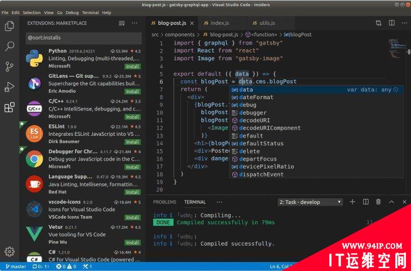Open the Debug menu

coord(72,12)
